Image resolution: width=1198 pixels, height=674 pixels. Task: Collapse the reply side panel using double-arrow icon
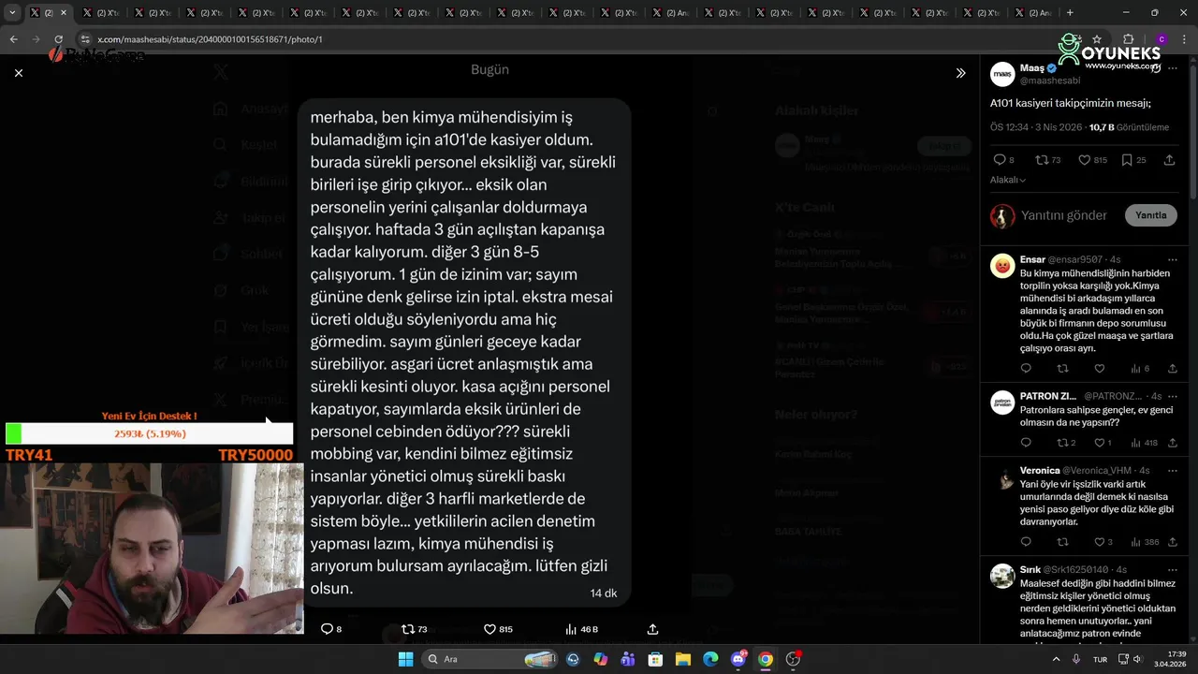click(960, 73)
